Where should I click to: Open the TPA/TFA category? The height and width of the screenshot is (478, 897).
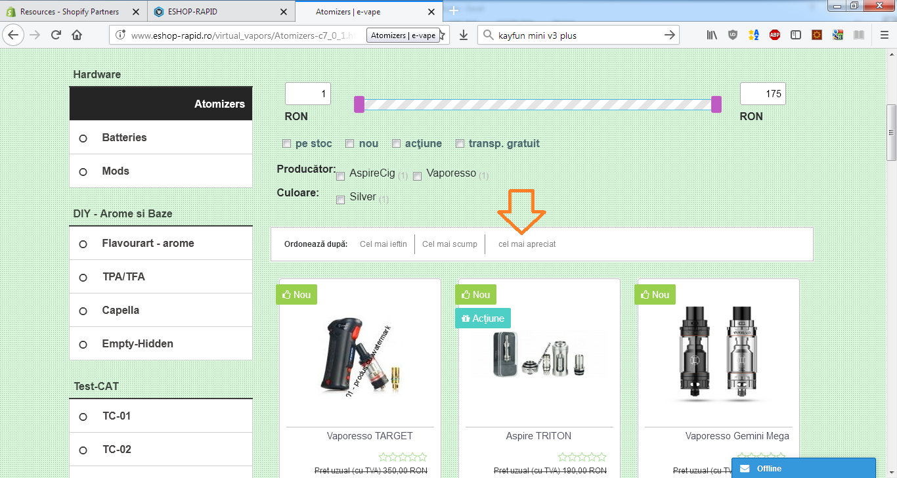(161, 276)
